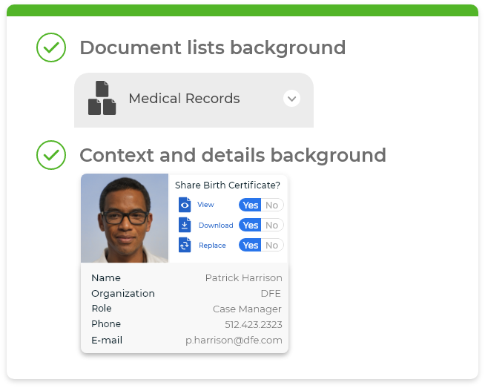This screenshot has width=485, height=388.
Task: Click the Replace document icon
Action: 185,245
